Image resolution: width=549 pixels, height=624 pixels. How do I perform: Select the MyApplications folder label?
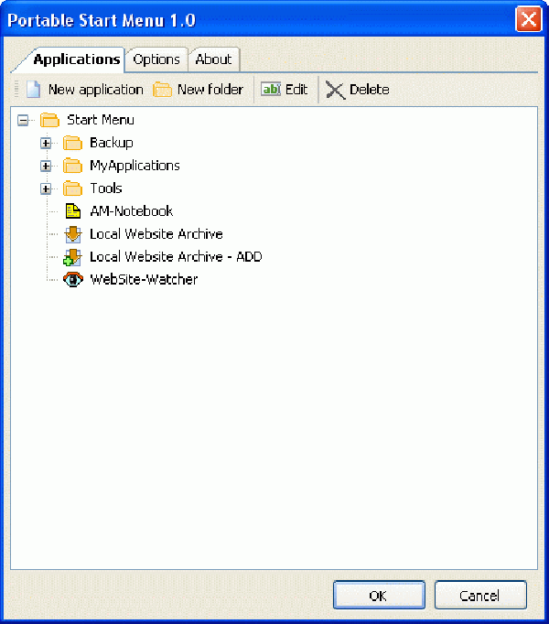click(135, 166)
